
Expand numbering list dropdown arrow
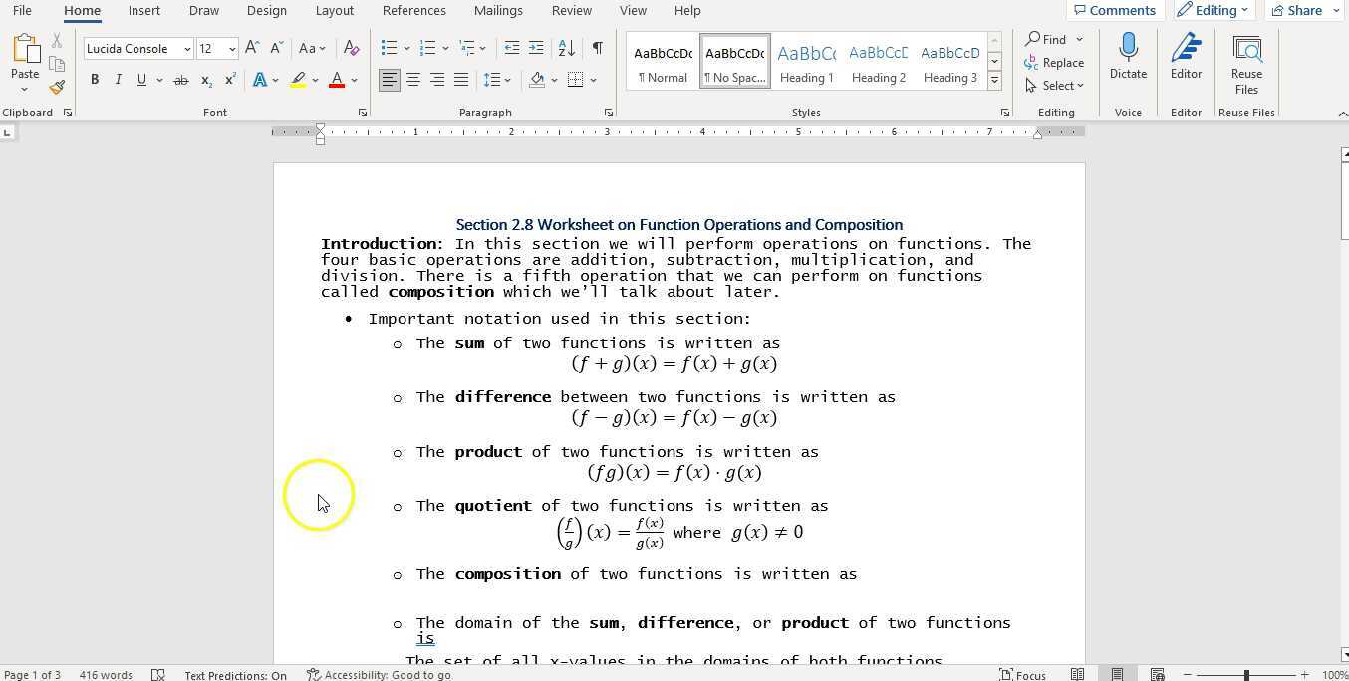[445, 48]
